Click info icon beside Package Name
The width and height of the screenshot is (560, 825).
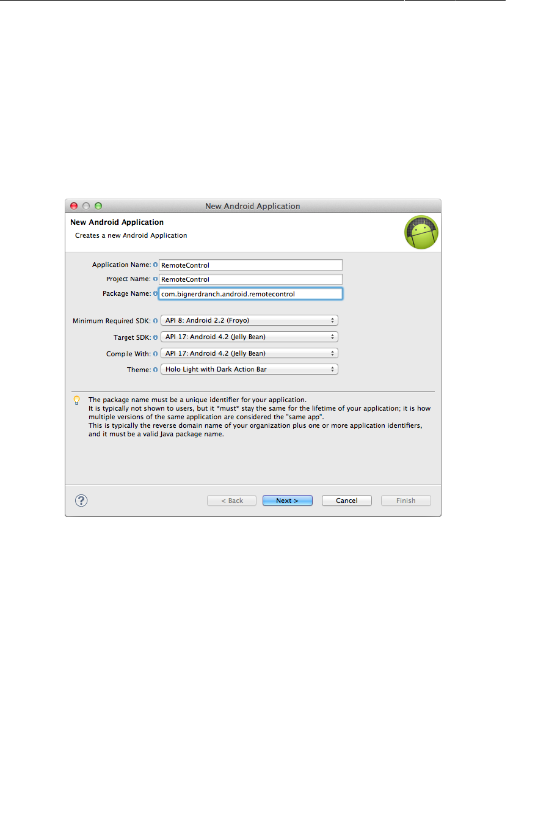pos(155,293)
